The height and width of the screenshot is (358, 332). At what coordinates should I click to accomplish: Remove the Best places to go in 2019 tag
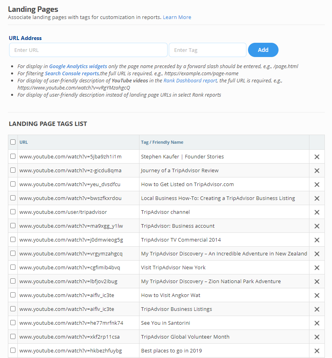[x=317, y=351]
